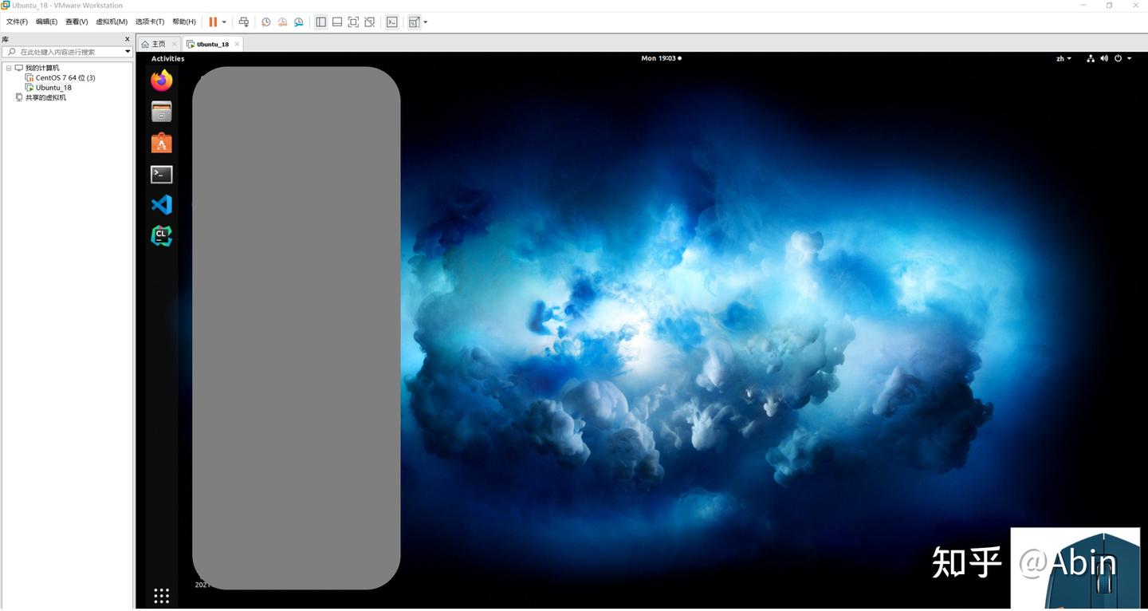Show Applications grid in the dock
This screenshot has height=611, width=1148.
coord(161,596)
